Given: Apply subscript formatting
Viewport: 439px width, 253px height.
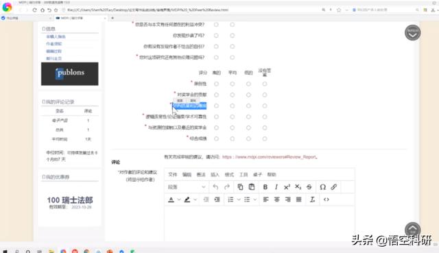Looking at the screenshot, I should click(x=298, y=187).
